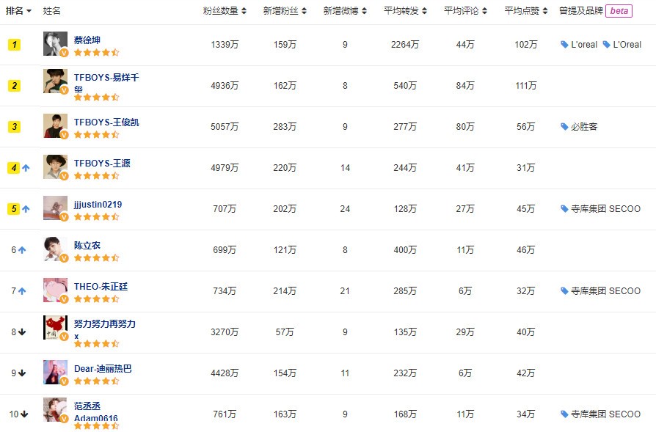Click TFBOYS-王俊凯's avatar thumbnail
The height and width of the screenshot is (432, 656).
[54, 124]
